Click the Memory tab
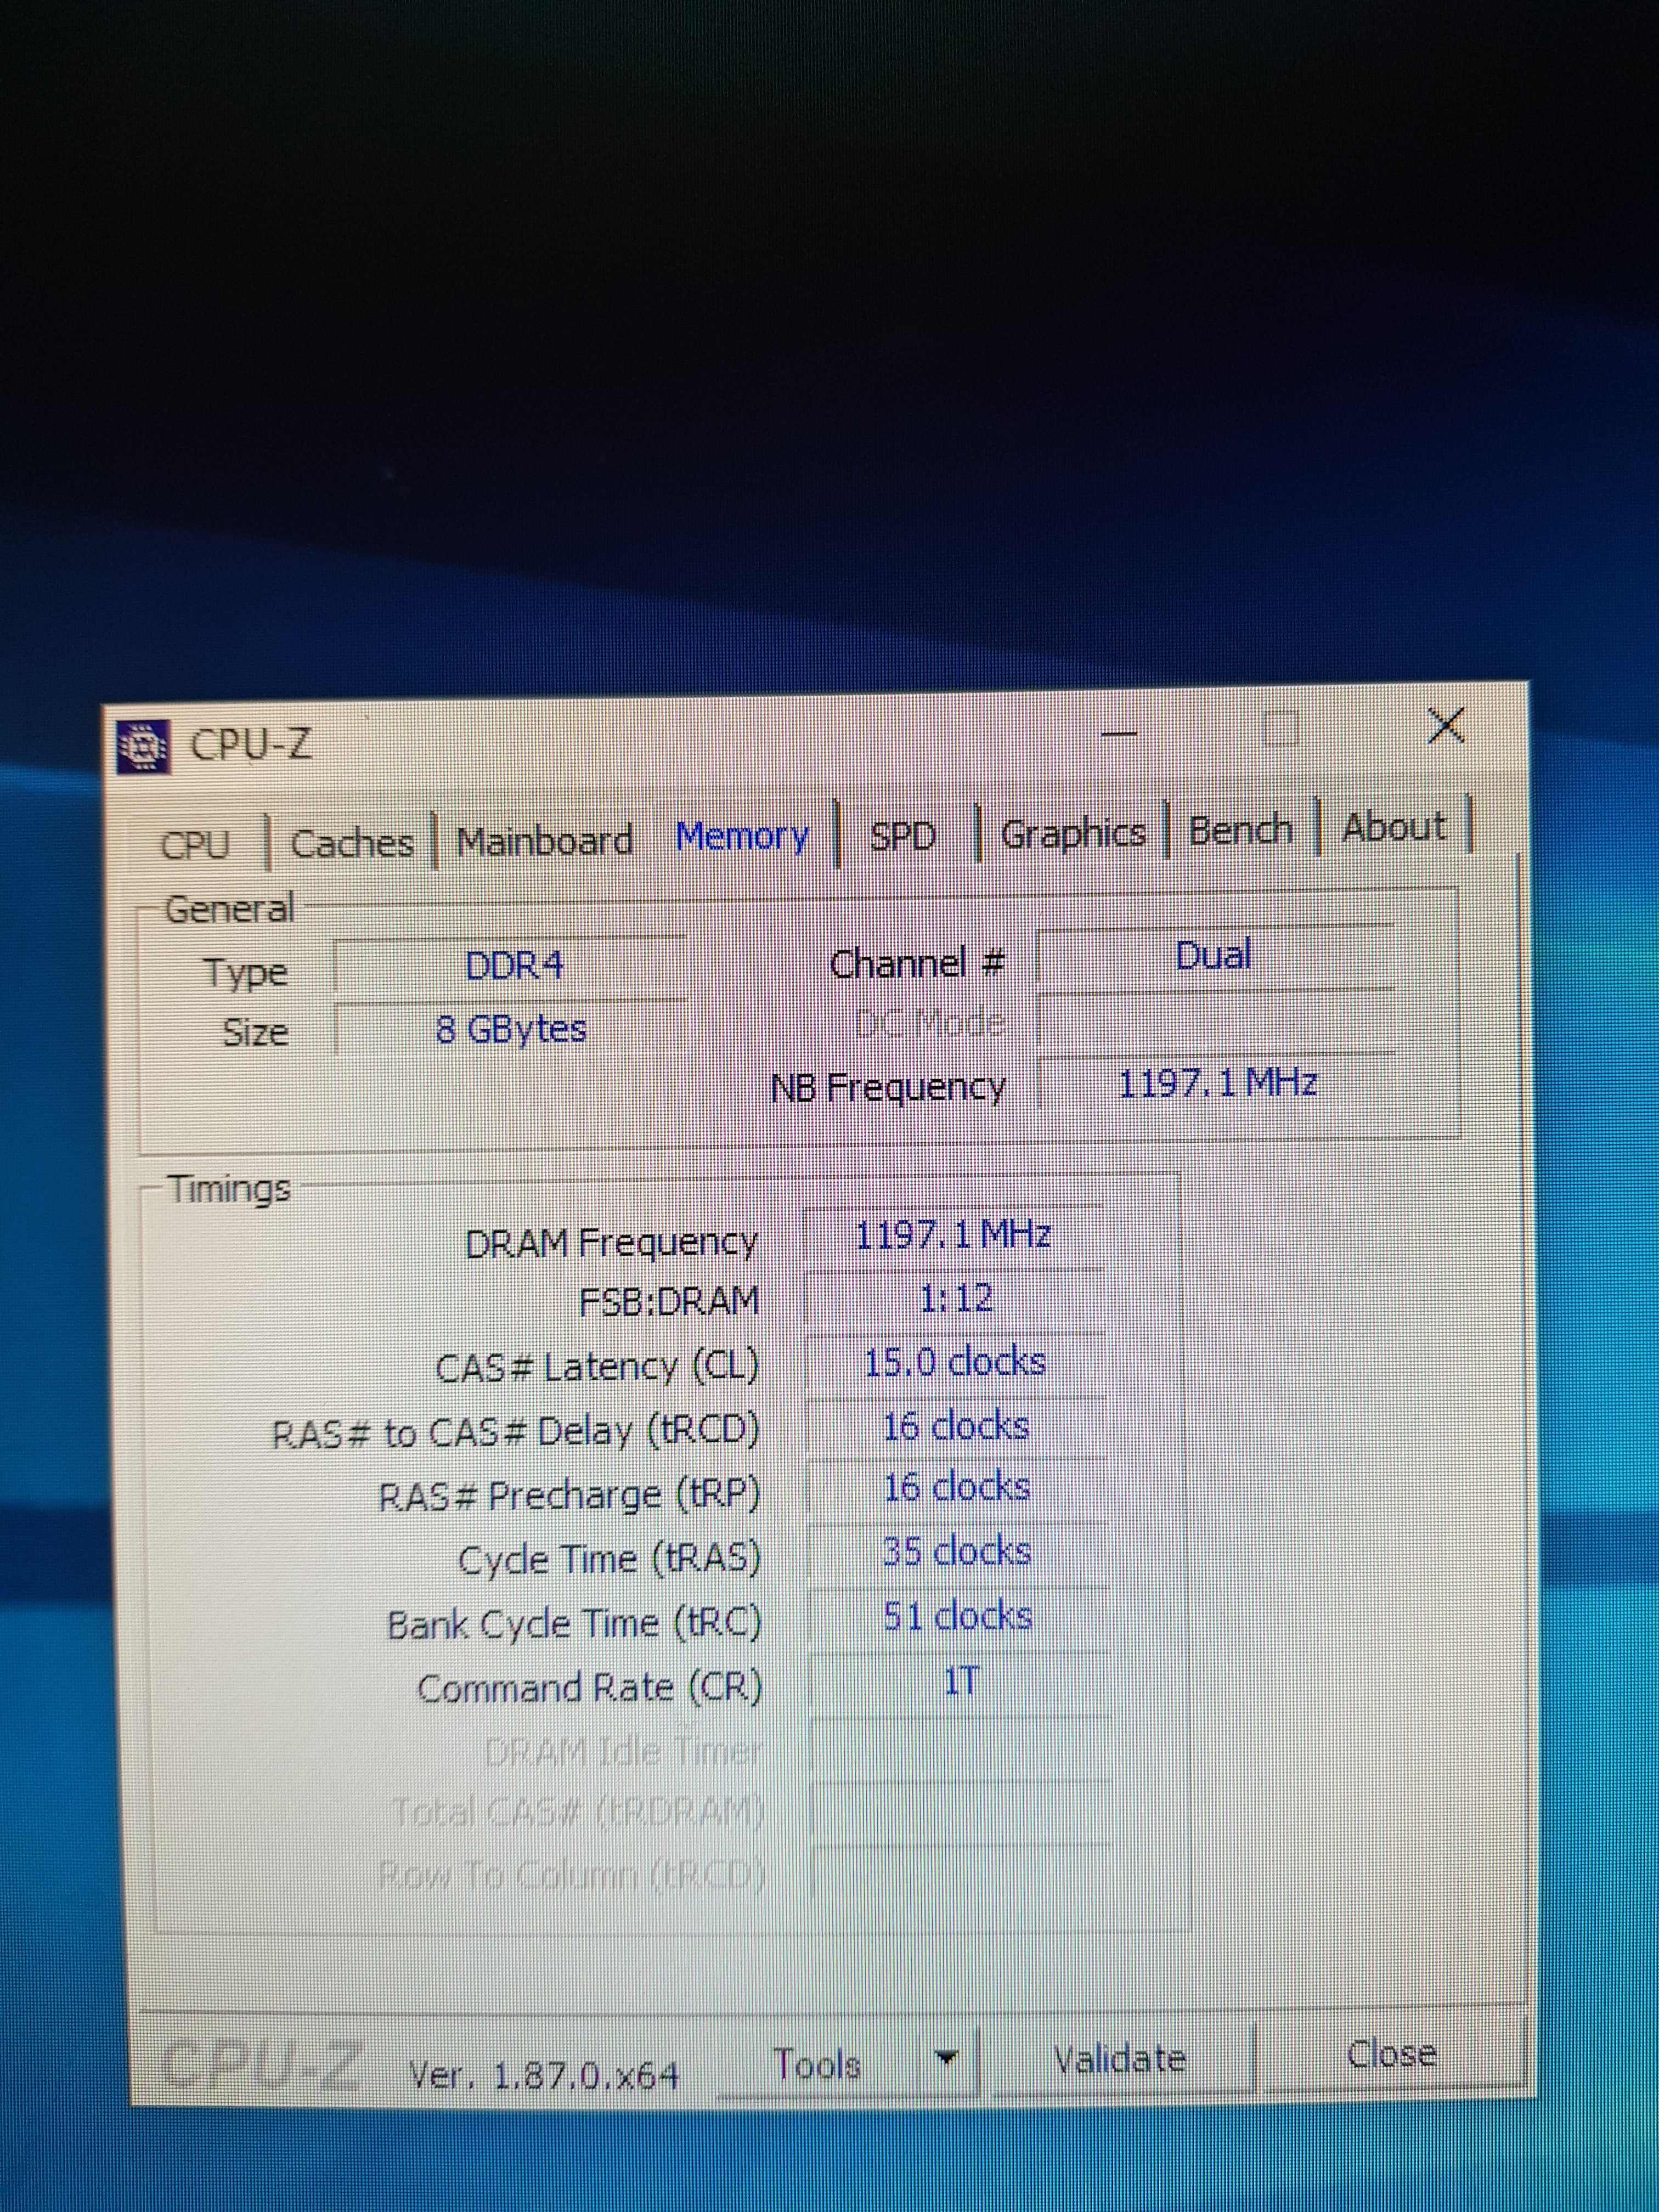The height and width of the screenshot is (2212, 1659). 742,836
